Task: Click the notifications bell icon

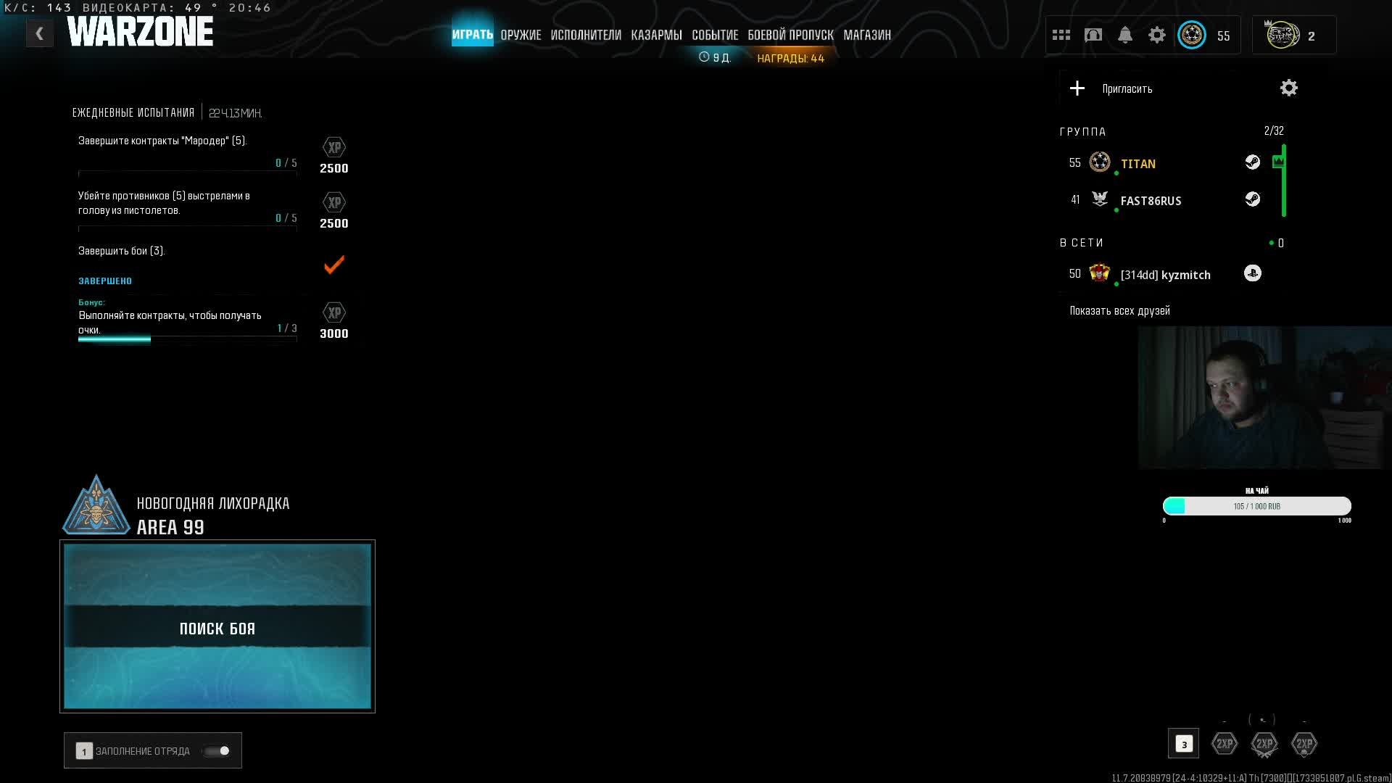Action: pos(1124,35)
